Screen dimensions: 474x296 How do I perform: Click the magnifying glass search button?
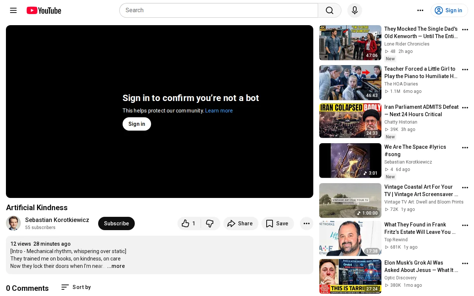(x=330, y=10)
